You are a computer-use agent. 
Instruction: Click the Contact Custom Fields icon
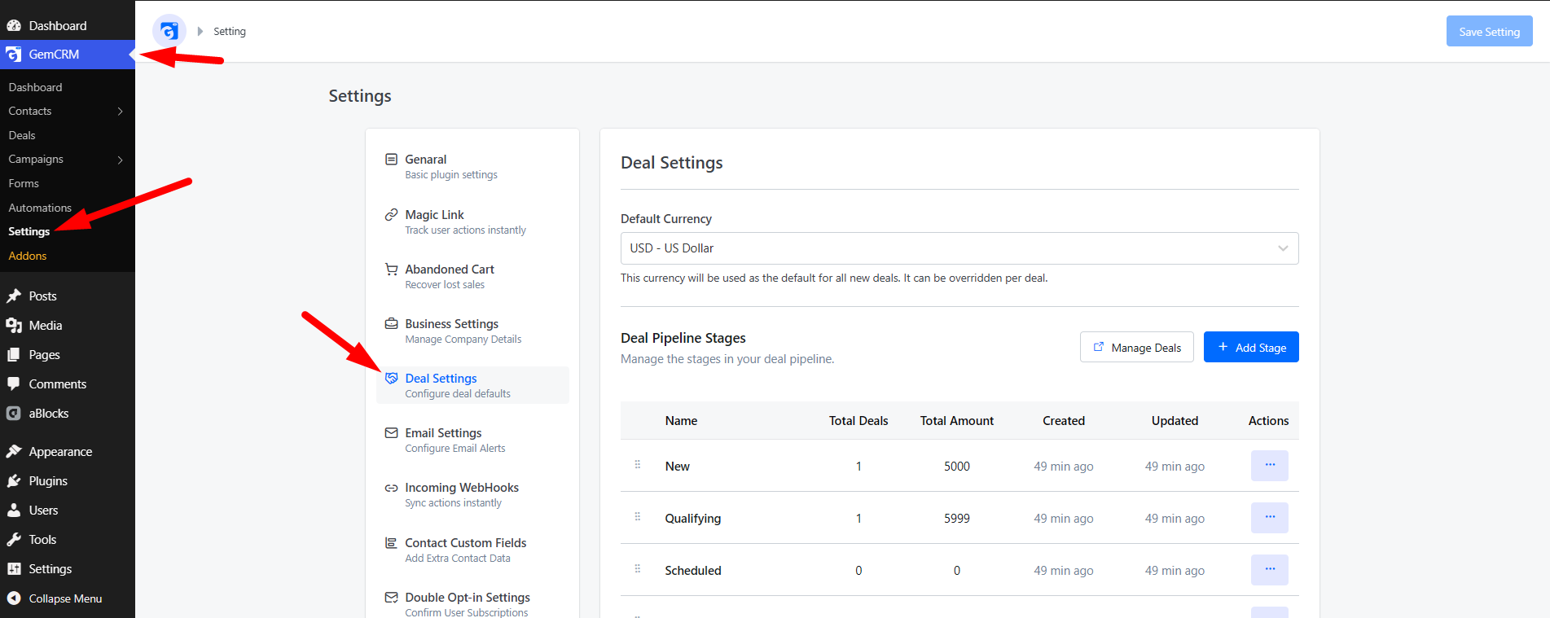tap(391, 542)
